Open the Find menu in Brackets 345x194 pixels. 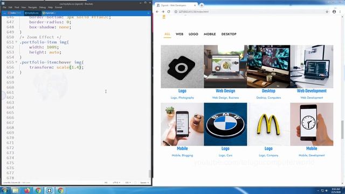[x=17, y=7]
